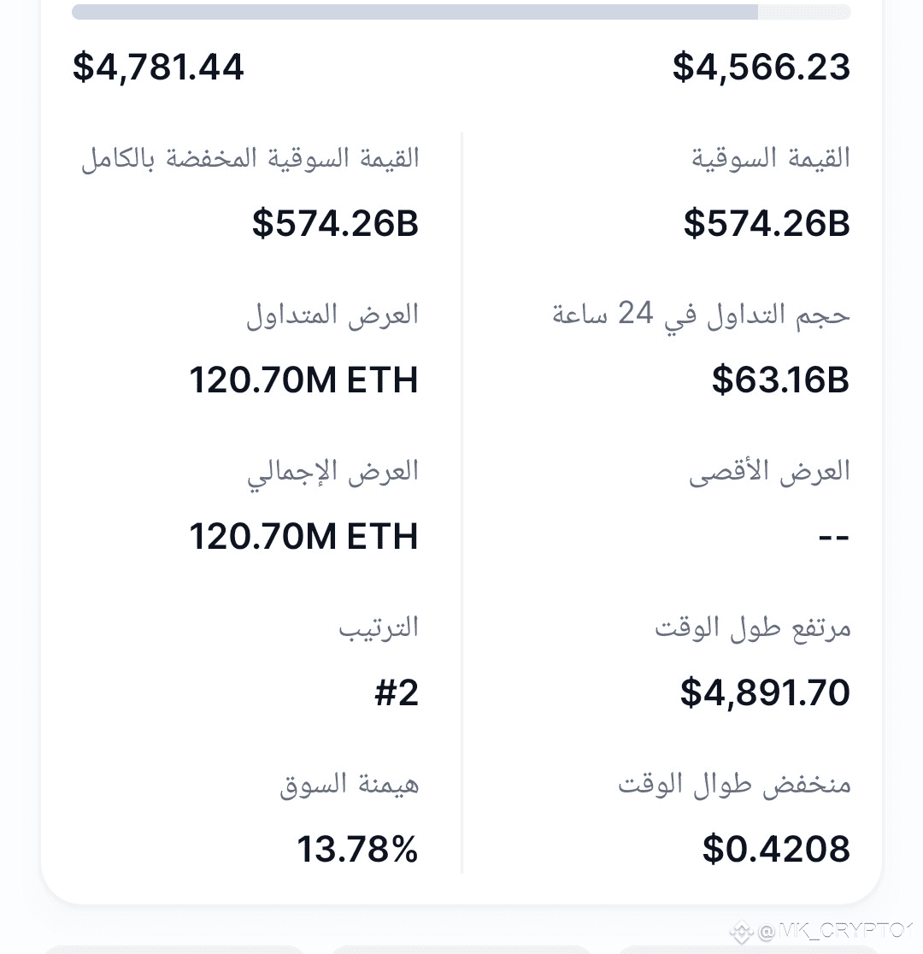Click all-time high $4,891.70 value
This screenshot has height=954, width=923.
point(765,693)
